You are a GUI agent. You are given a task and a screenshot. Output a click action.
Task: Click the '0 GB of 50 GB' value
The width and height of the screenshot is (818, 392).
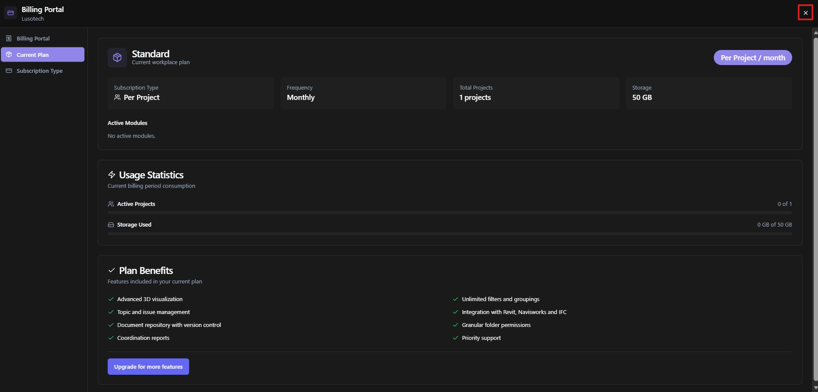(x=774, y=225)
